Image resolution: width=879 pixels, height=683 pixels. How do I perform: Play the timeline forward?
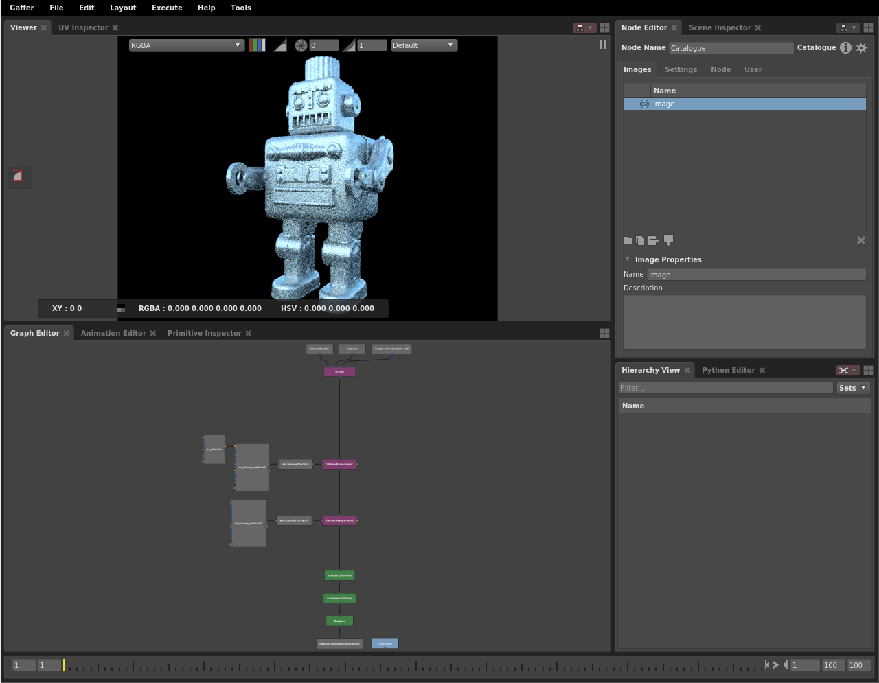(x=776, y=664)
